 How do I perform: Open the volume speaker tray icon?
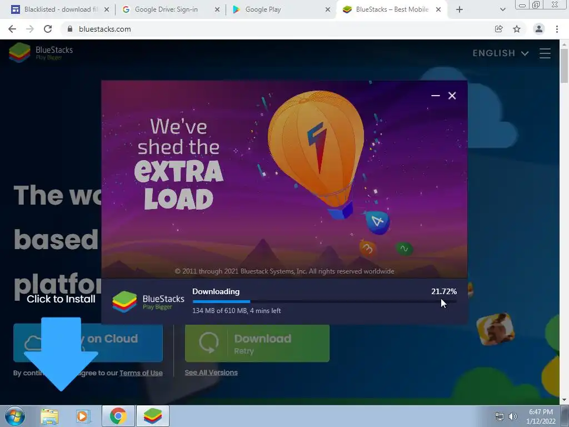[513, 416]
